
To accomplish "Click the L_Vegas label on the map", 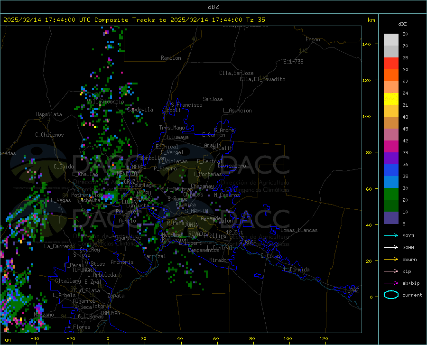I will [x=61, y=200].
